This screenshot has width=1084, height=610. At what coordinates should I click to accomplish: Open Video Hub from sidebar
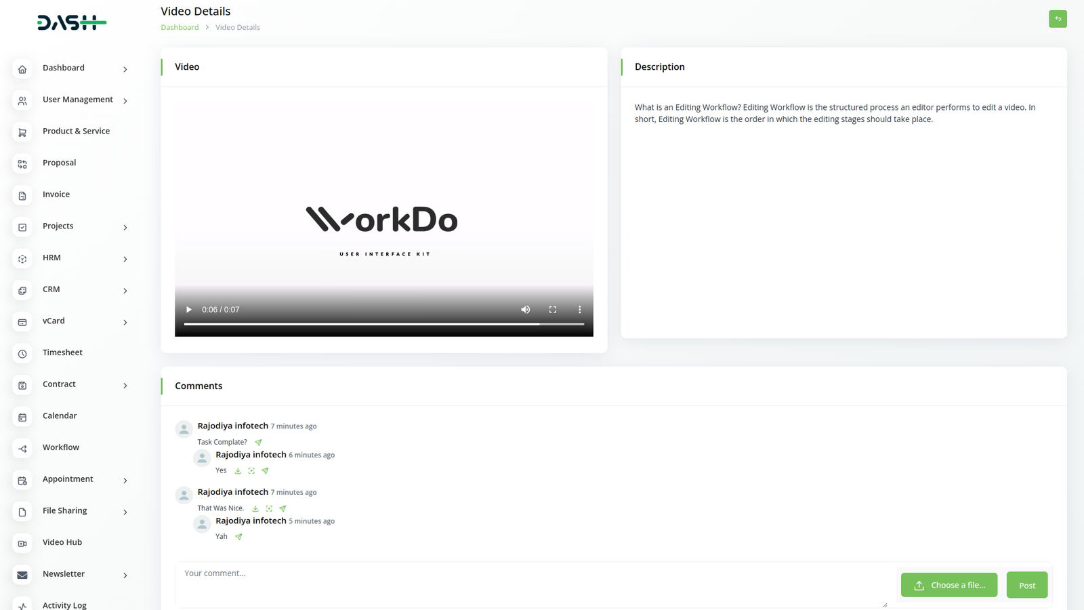click(62, 542)
